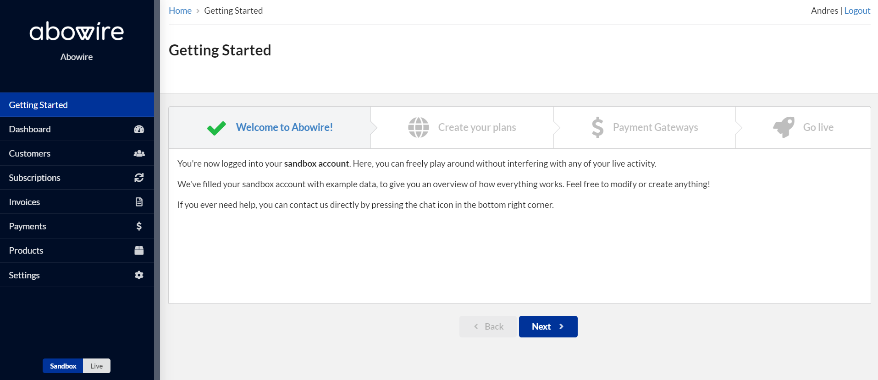Select the Payment Gateways step

pyautogui.click(x=645, y=127)
